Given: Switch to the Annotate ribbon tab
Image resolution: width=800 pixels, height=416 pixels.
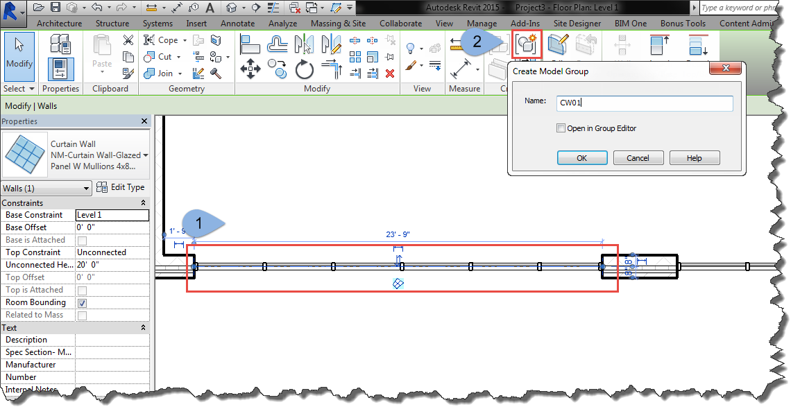Looking at the screenshot, I should click(x=237, y=23).
